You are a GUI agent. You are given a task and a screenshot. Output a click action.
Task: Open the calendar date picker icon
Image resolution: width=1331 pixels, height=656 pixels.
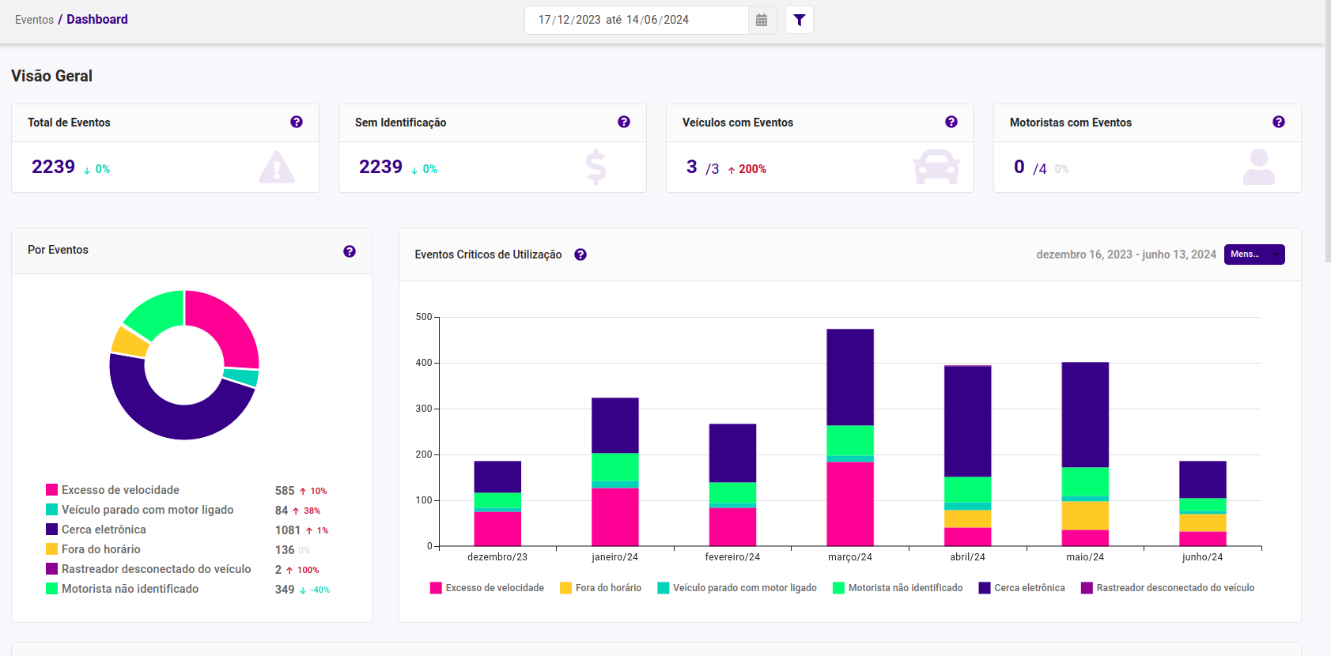pyautogui.click(x=762, y=21)
